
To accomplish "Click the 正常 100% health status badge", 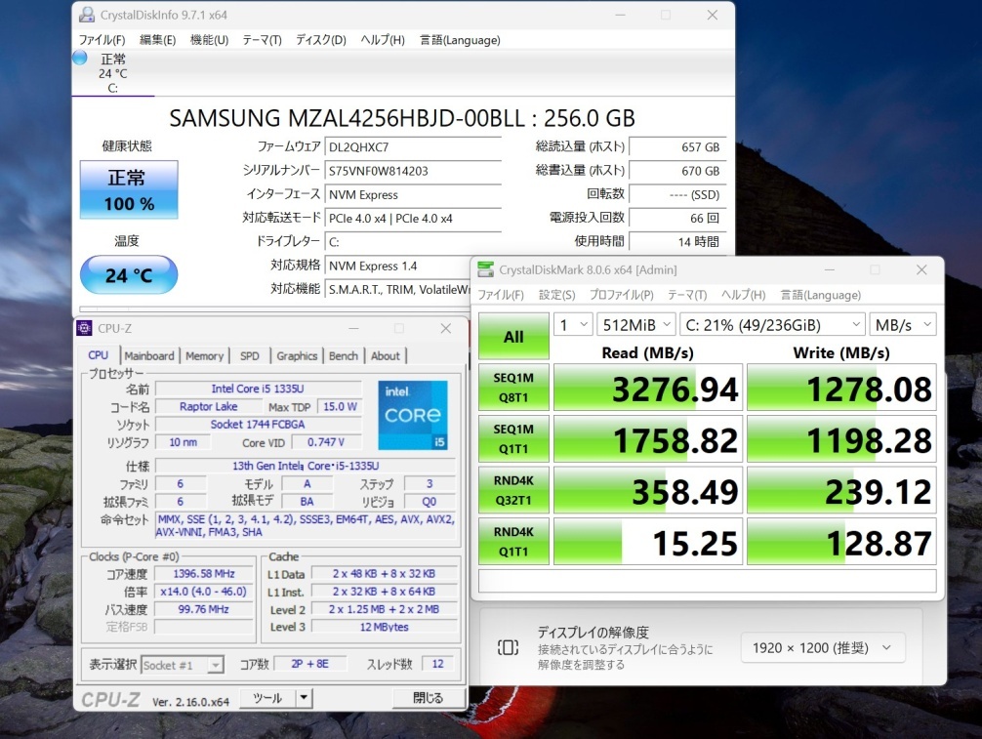I will click(129, 189).
